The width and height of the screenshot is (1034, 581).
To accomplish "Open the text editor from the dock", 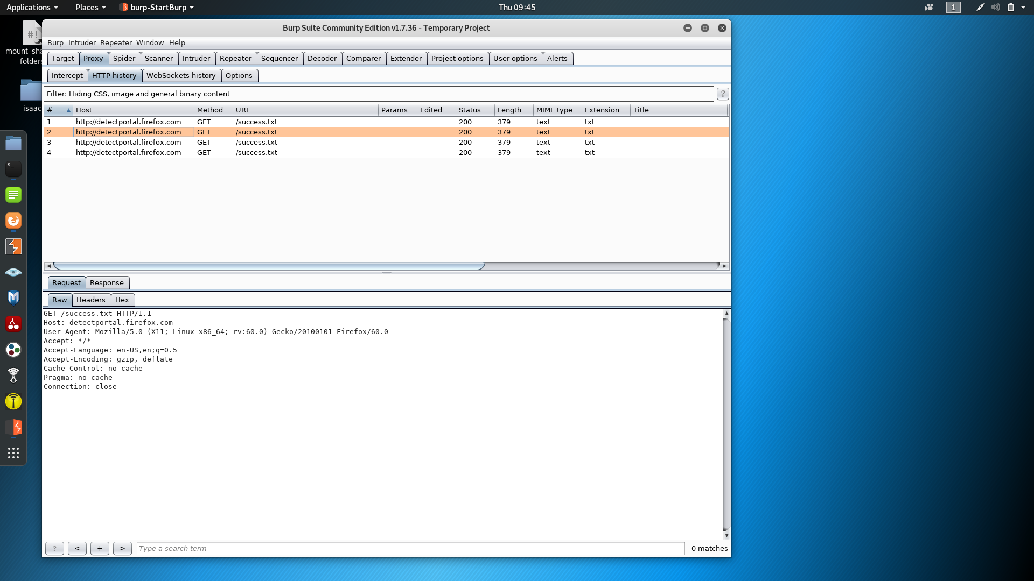I will point(13,194).
